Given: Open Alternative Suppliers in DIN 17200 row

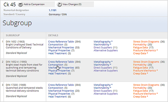Looking at the screenshot, I should [x=106, y=94].
